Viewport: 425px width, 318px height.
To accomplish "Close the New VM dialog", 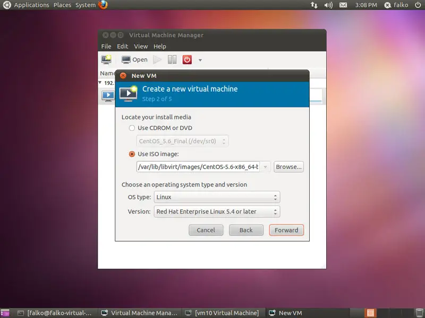I will click(x=123, y=76).
